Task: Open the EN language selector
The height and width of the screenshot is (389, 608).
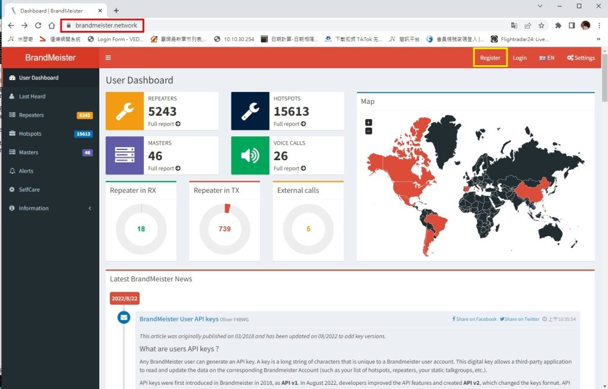Action: click(547, 58)
